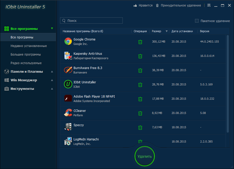The height and width of the screenshot is (169, 234).
Task: Select Панели и Плагины category
Action: click(27, 72)
